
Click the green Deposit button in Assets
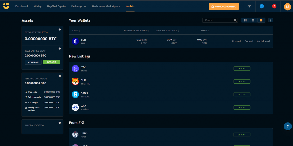tap(52, 62)
